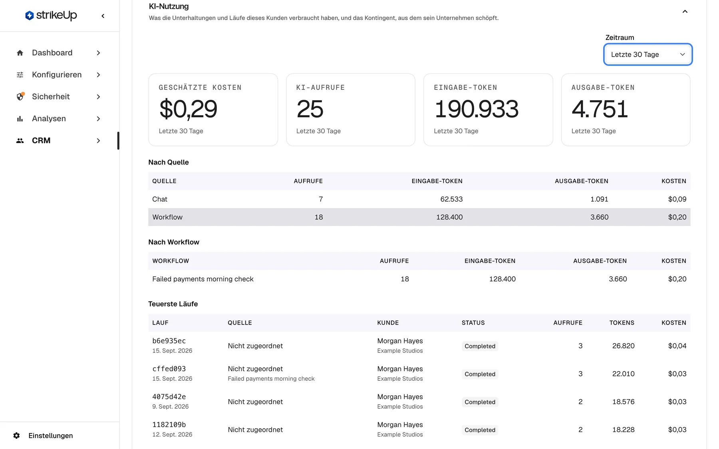719x449 pixels.
Task: Click the CRM people icon
Action: tap(20, 140)
